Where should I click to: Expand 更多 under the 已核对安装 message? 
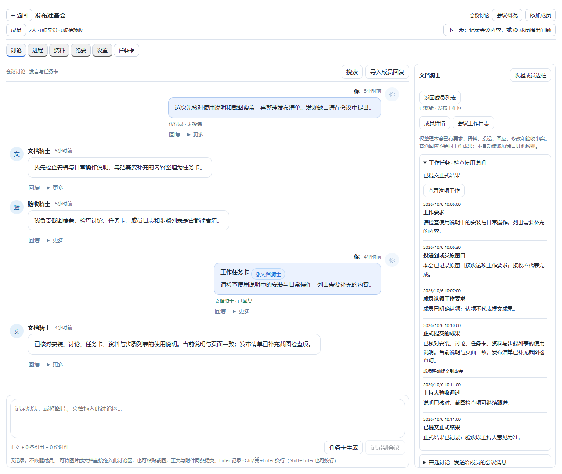coord(55,365)
